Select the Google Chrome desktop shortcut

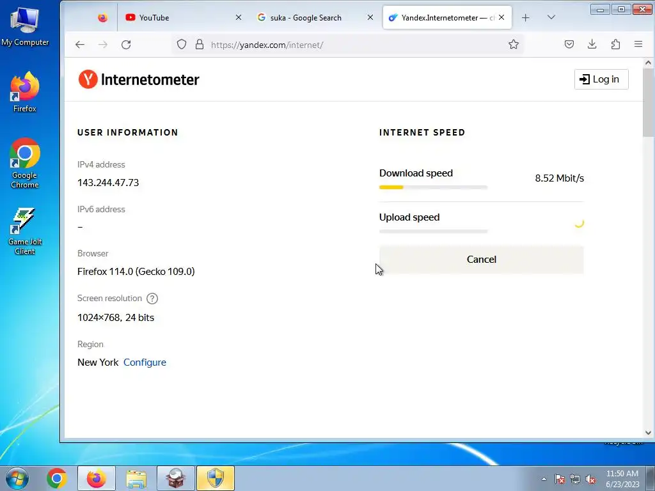pyautogui.click(x=25, y=163)
